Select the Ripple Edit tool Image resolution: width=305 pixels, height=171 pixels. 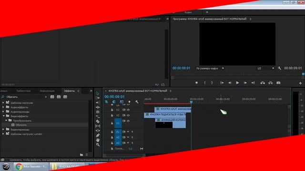98,103
